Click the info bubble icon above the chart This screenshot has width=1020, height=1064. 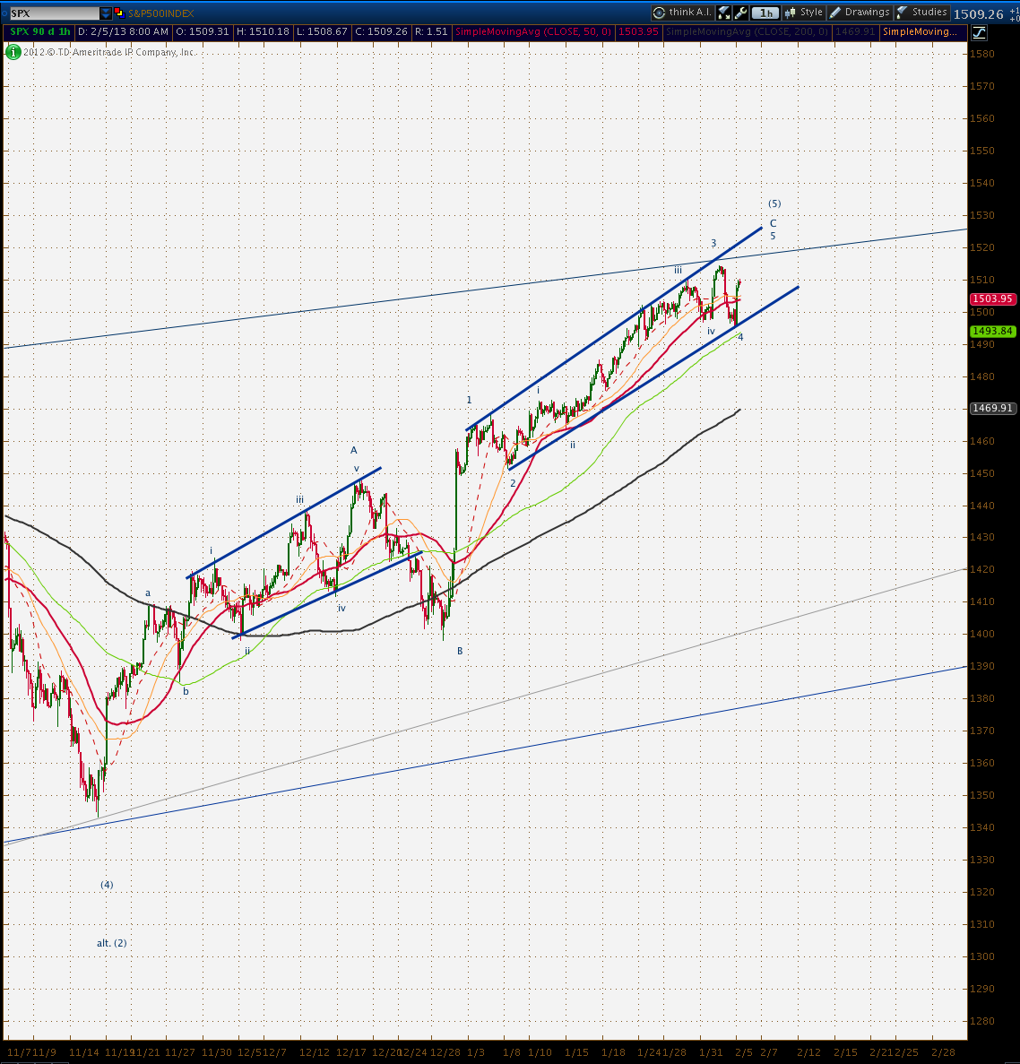(x=13, y=52)
